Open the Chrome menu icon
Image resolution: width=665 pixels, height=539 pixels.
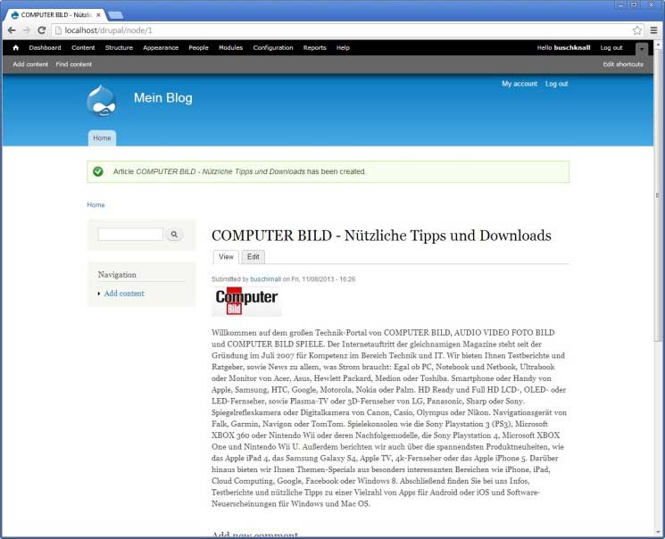click(x=654, y=30)
